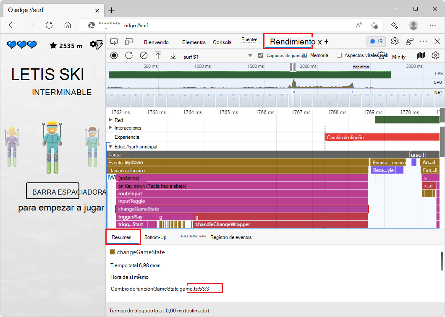Click the summary pane scrollbar
Screen dimensions: 445x317
442,261
